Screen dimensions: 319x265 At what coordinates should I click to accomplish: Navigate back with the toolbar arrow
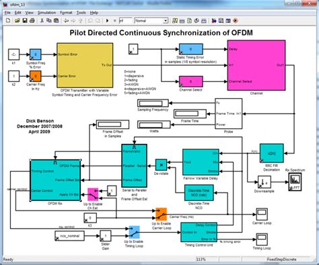66,21
